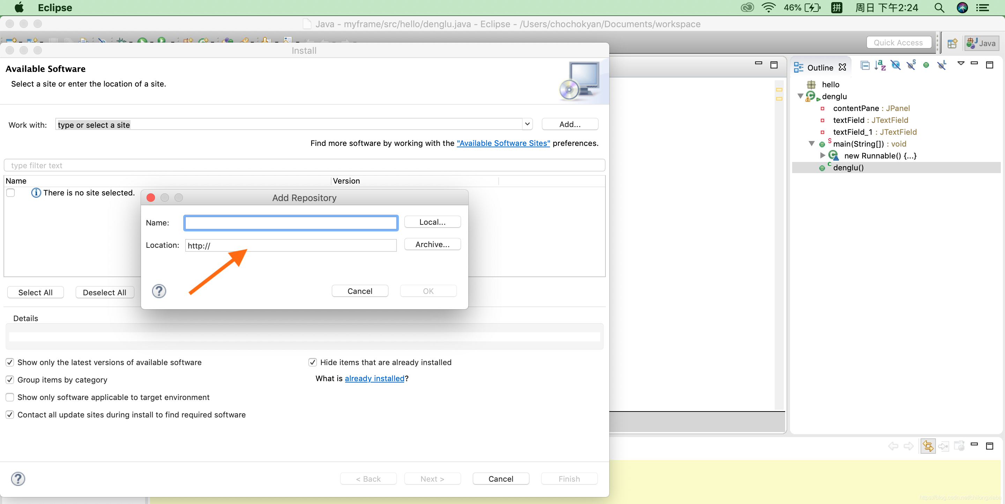Click Creative Cloud menu bar icon
The height and width of the screenshot is (504, 1005).
pyautogui.click(x=747, y=8)
